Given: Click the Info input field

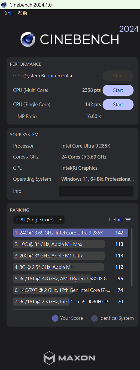Looking at the screenshot, I should pyautogui.click(x=96, y=191).
